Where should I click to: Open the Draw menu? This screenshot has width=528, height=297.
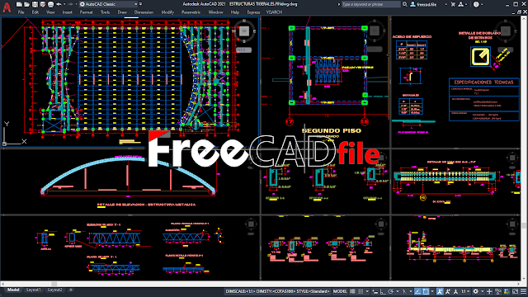(x=122, y=12)
